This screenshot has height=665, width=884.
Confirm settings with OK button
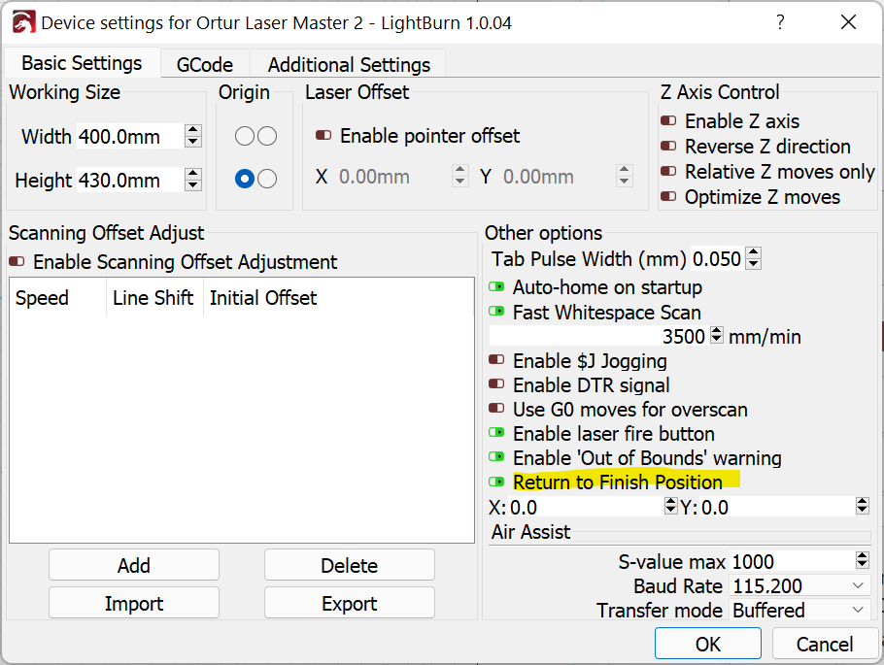click(707, 644)
